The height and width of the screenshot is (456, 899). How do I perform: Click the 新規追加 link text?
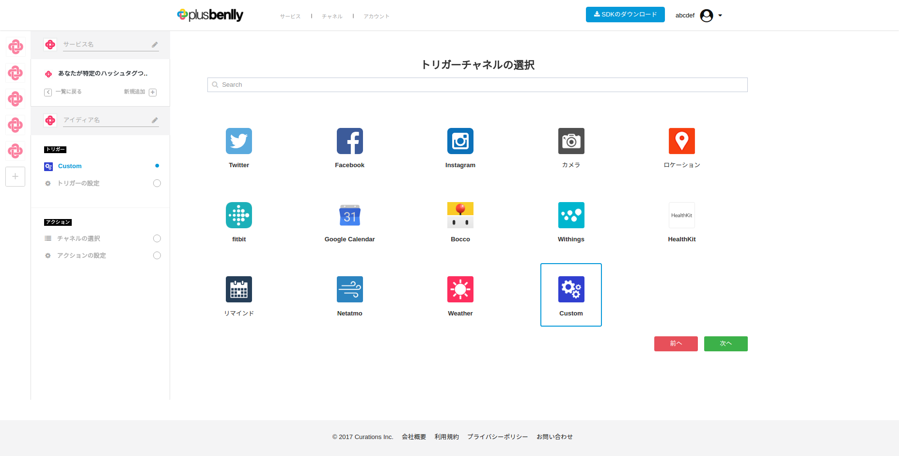point(134,92)
